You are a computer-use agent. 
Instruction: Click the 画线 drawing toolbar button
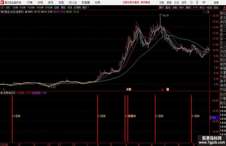pos(188,7)
